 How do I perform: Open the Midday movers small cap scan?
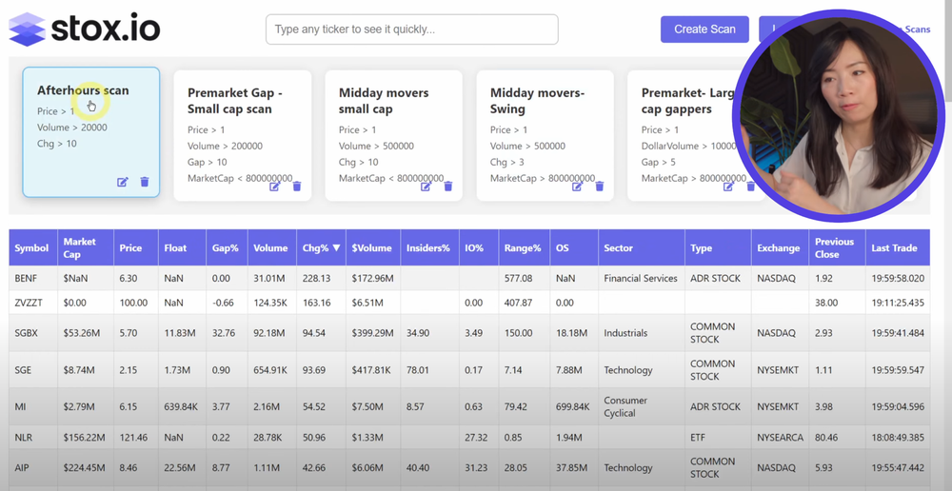coord(393,135)
